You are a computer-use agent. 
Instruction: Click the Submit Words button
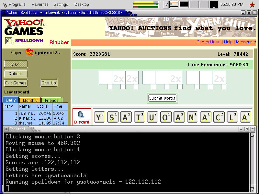(162, 98)
